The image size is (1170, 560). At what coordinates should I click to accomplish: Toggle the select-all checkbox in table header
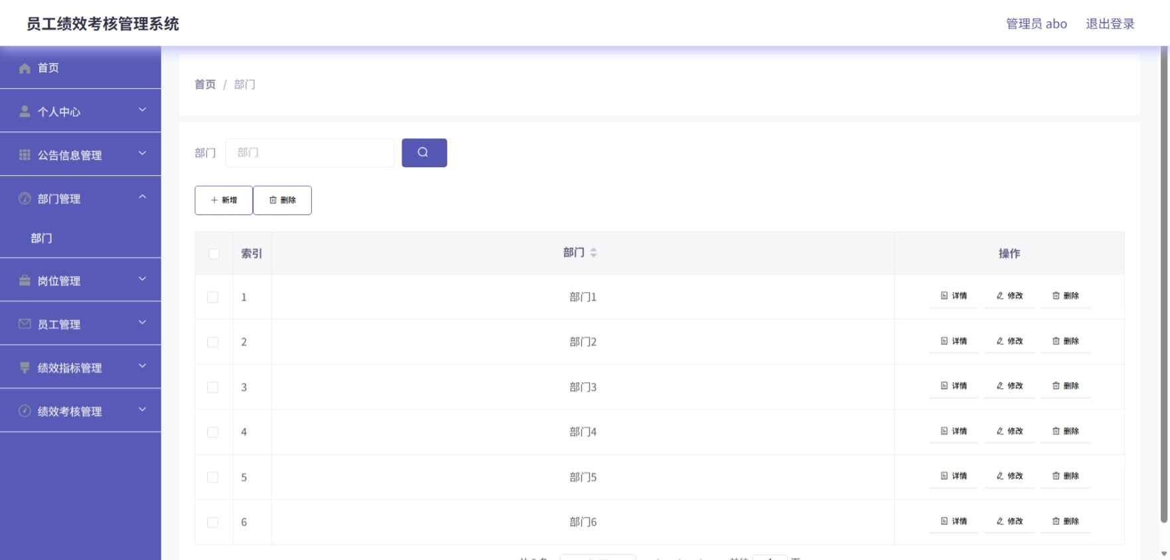click(x=214, y=253)
